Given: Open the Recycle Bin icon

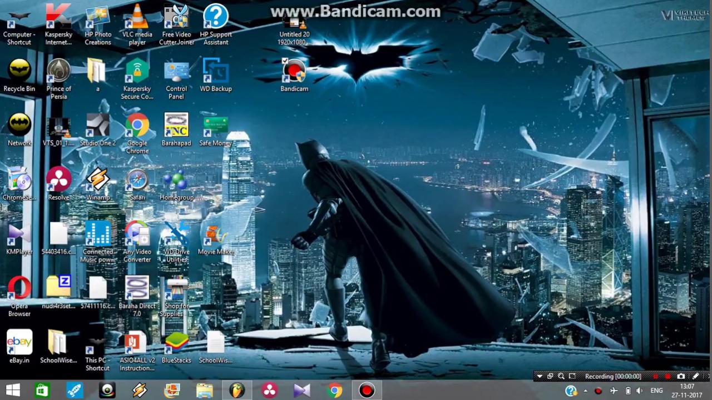Looking at the screenshot, I should 19,76.
